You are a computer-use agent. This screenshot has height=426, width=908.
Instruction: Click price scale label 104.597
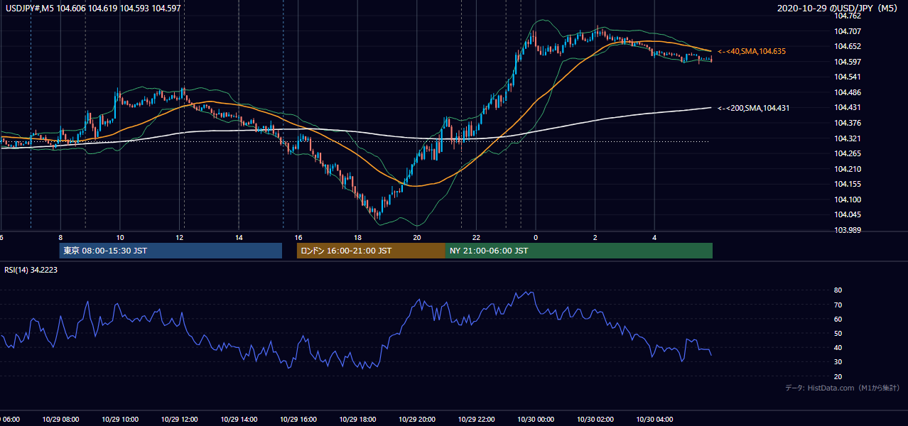[848, 62]
